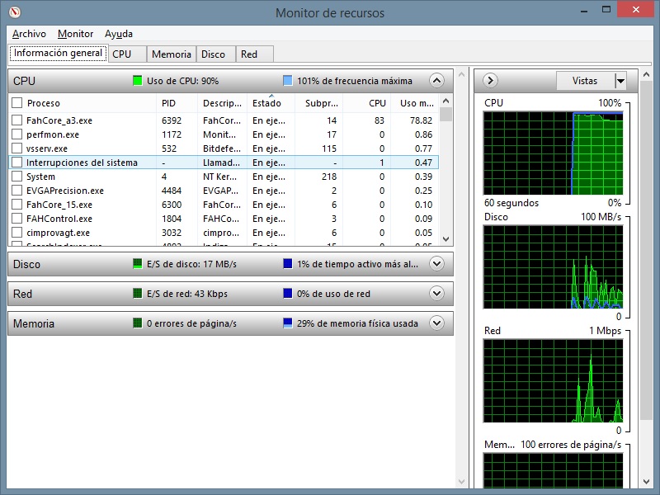The width and height of the screenshot is (660, 495).
Task: Close the Monitor de recursos window
Action: pos(635,9)
